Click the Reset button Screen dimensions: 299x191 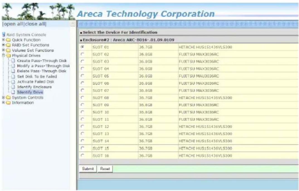click(x=105, y=169)
